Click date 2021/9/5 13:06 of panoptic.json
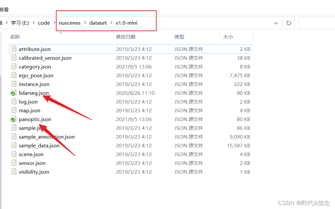This screenshot has height=209, width=335. tap(134, 119)
